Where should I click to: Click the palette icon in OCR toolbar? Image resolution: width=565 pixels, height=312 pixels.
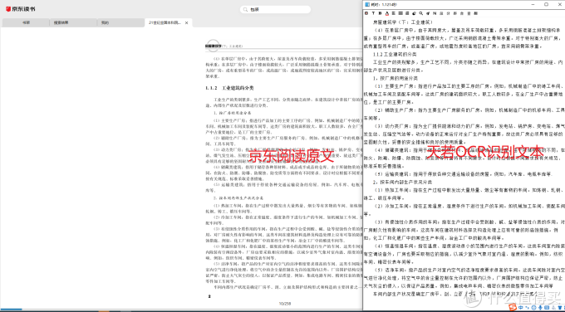tap(414, 13)
